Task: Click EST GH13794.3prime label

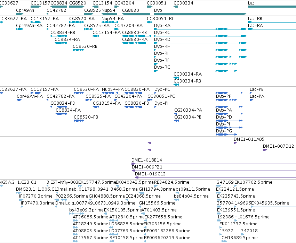Action: pos(157,189)
